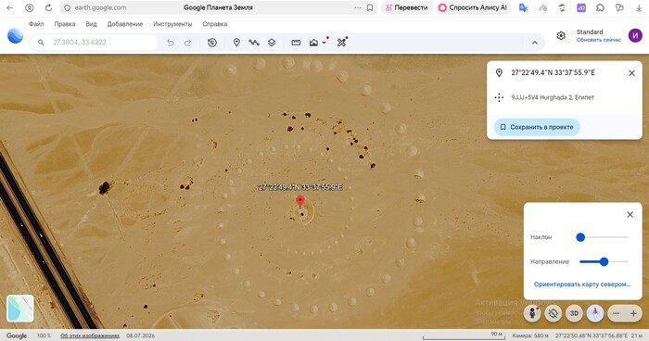The width and height of the screenshot is (649, 341).
Task: Open the Добавление menu
Action: pos(125,24)
